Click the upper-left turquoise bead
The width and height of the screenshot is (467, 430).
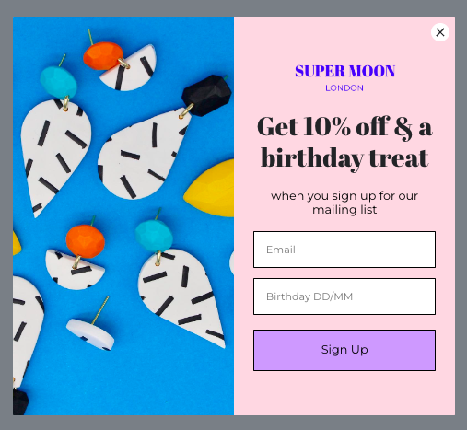click(x=58, y=82)
